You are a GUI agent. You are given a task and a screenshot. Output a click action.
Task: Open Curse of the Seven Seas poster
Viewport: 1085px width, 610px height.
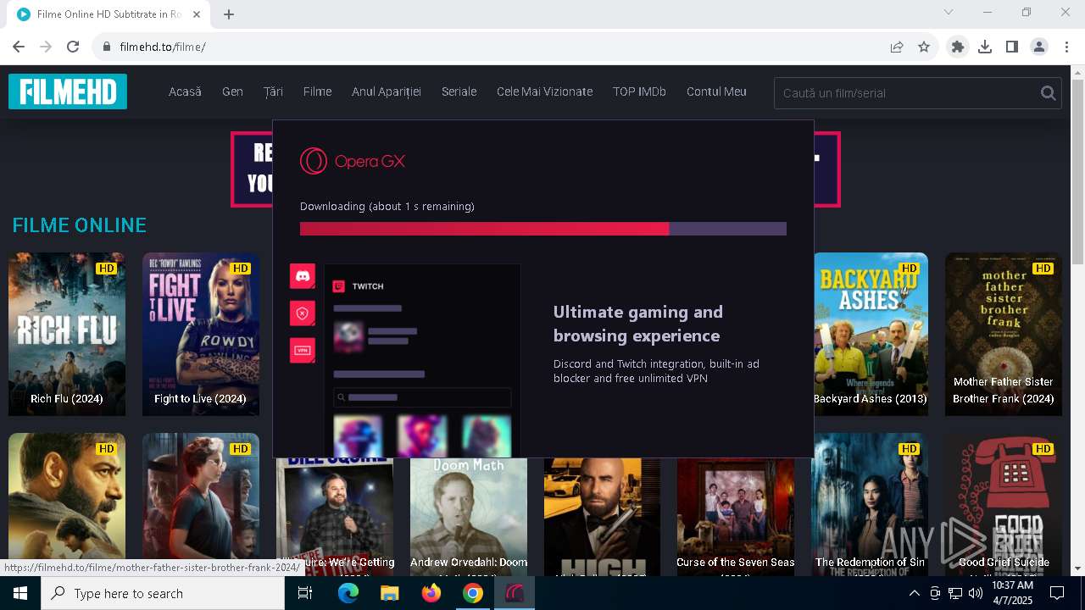(x=736, y=517)
